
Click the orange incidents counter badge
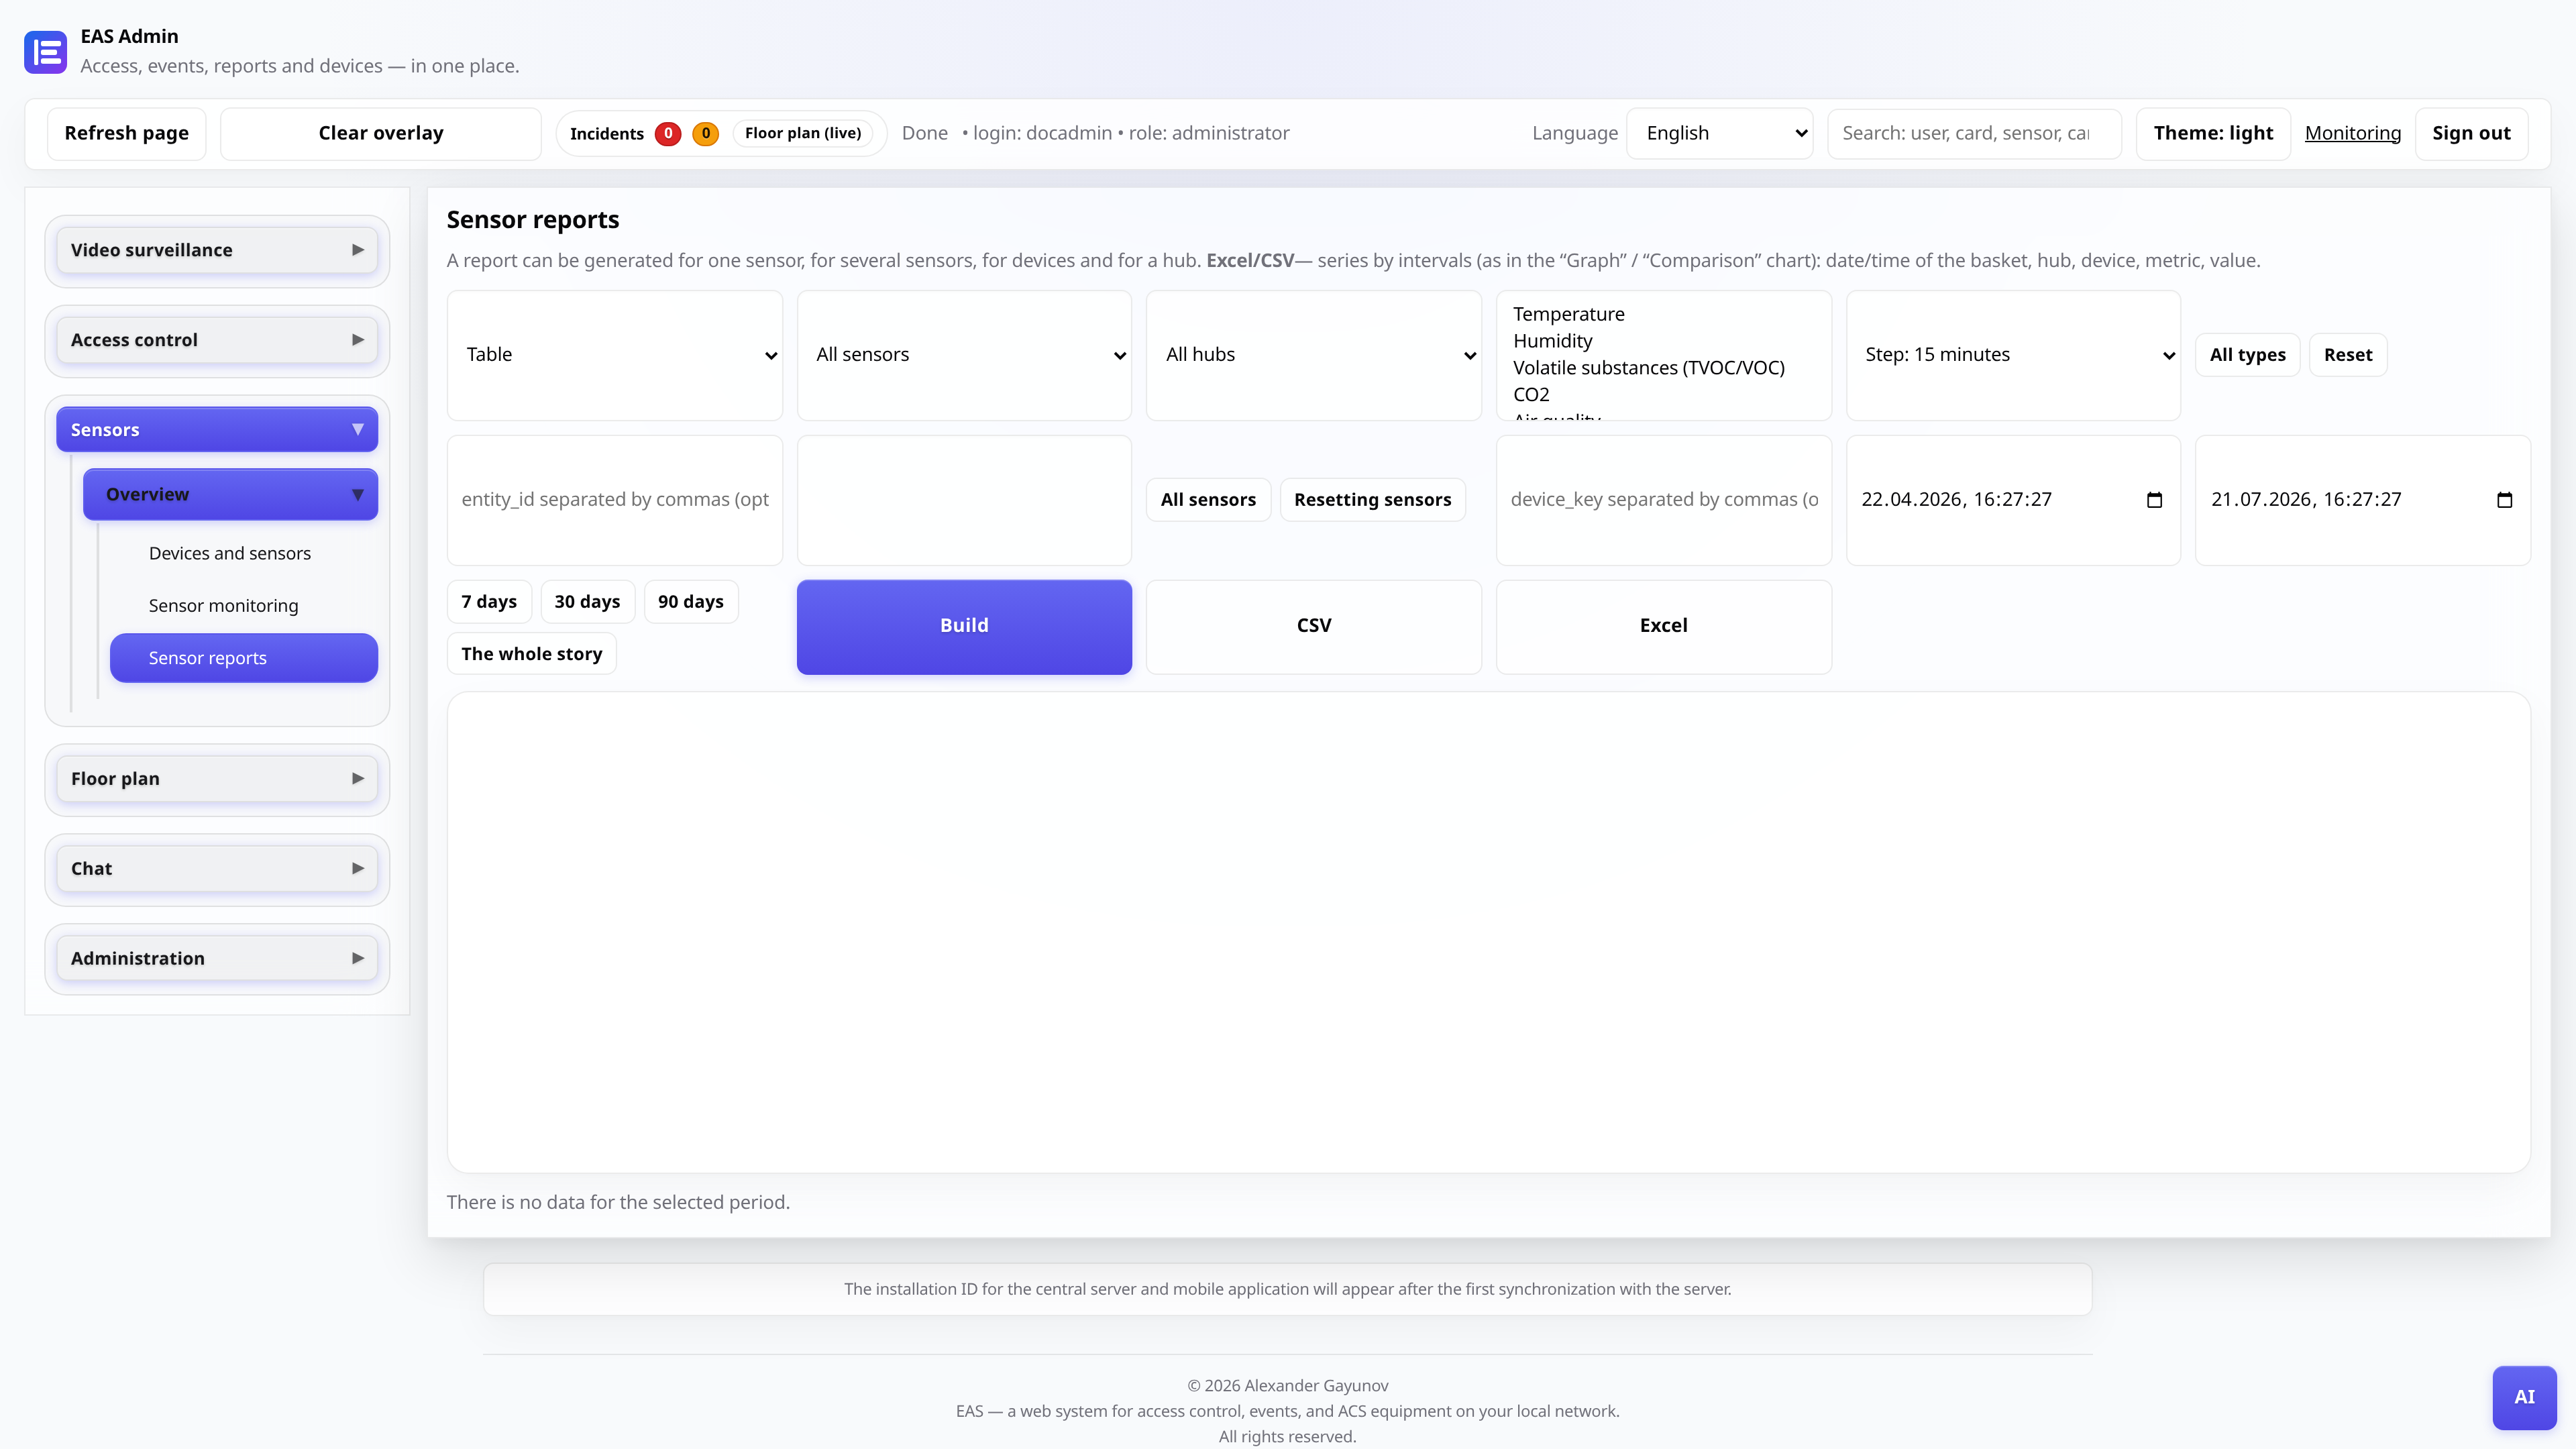[705, 133]
